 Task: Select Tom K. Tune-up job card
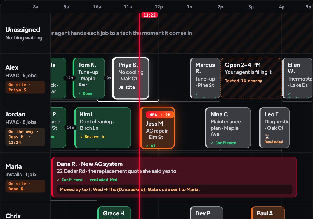click(89, 78)
